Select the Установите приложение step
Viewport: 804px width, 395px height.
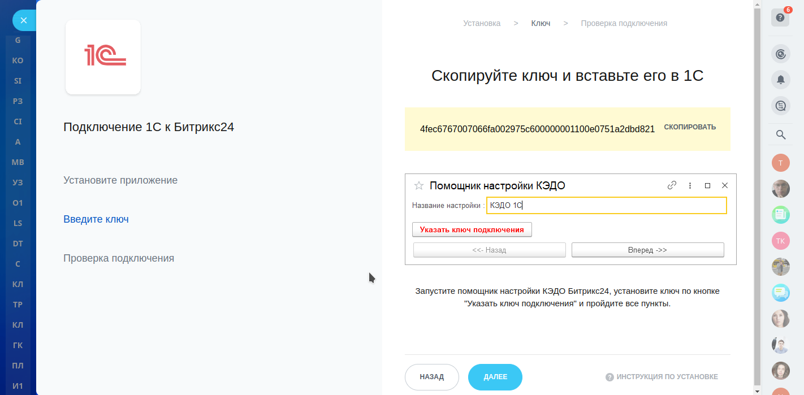click(x=120, y=180)
